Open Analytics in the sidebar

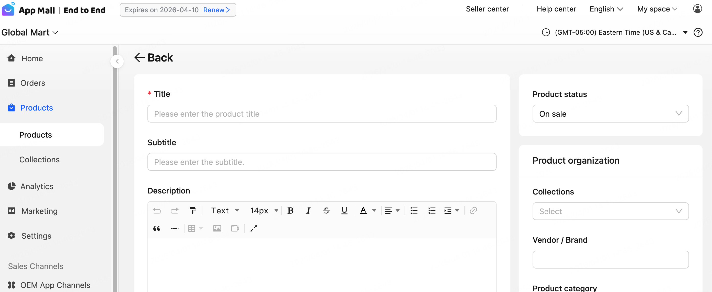(x=37, y=186)
